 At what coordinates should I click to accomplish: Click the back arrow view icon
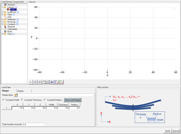point(35,82)
